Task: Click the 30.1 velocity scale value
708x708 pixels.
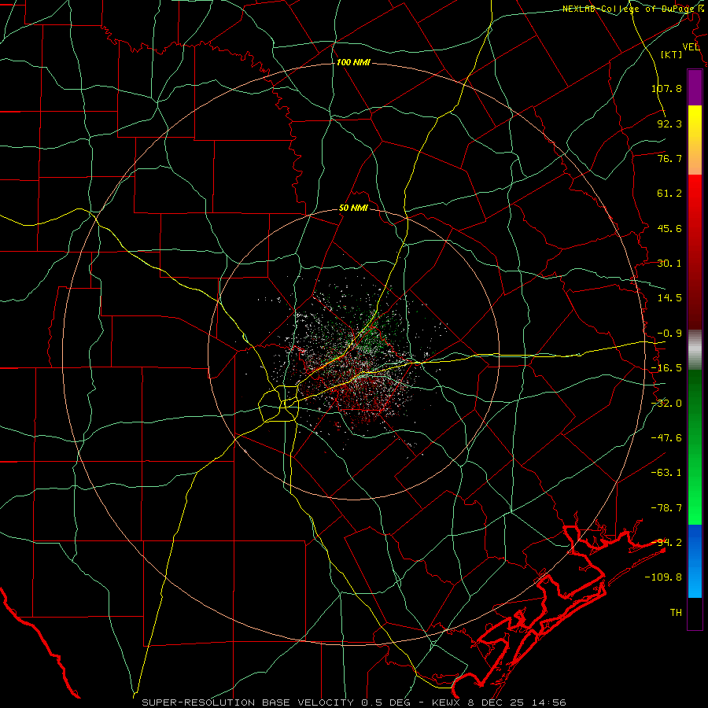Action: point(669,264)
